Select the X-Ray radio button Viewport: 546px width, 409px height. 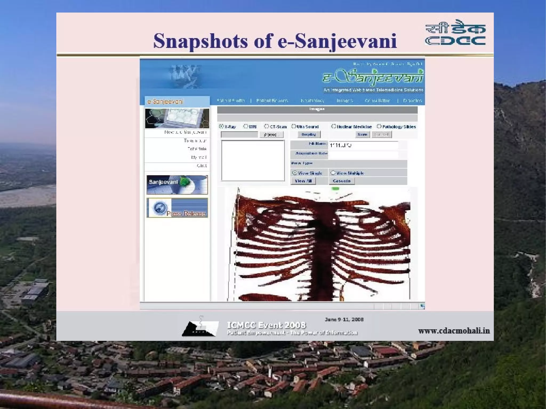221,126
